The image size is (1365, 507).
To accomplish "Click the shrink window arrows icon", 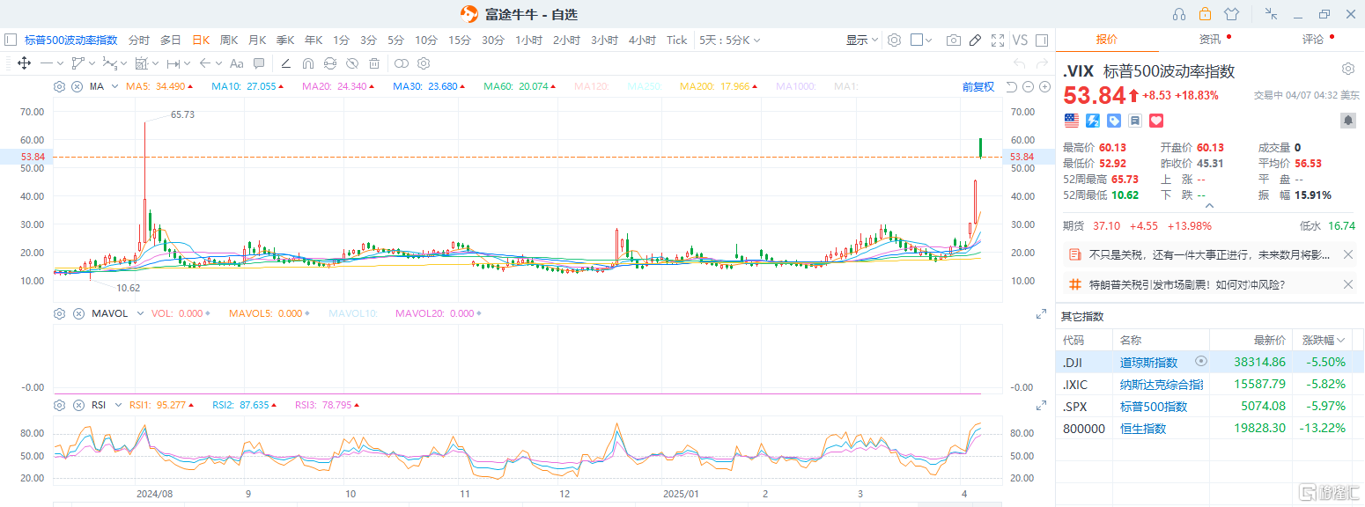I will (1271, 14).
